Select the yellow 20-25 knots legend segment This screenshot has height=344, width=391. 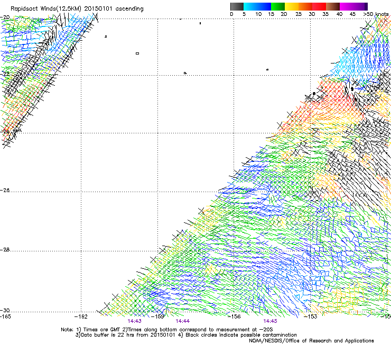pyautogui.click(x=292, y=6)
